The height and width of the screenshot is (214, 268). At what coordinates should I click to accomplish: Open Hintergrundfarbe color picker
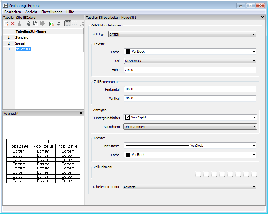point(190,117)
